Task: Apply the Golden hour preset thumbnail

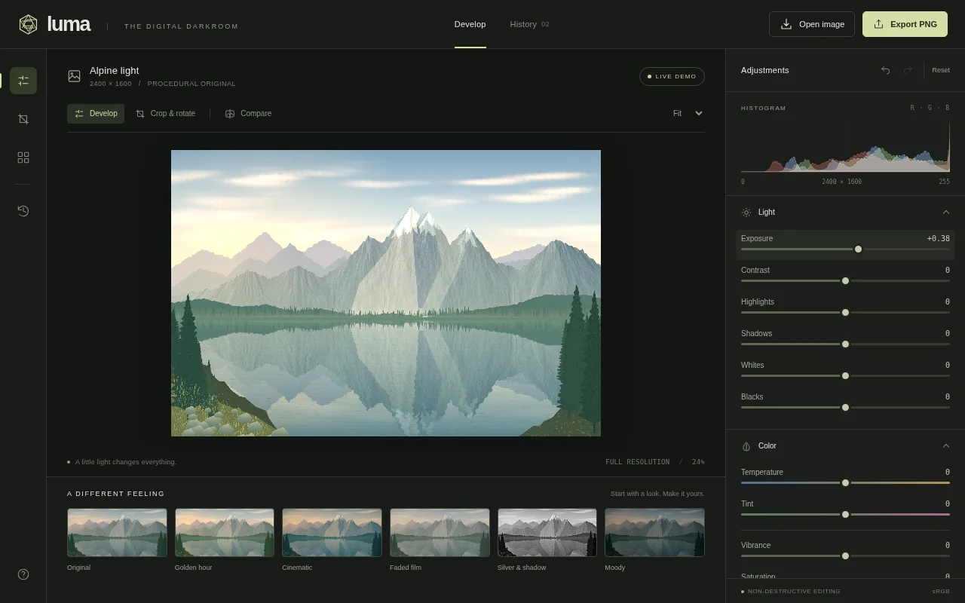Action: click(x=225, y=532)
